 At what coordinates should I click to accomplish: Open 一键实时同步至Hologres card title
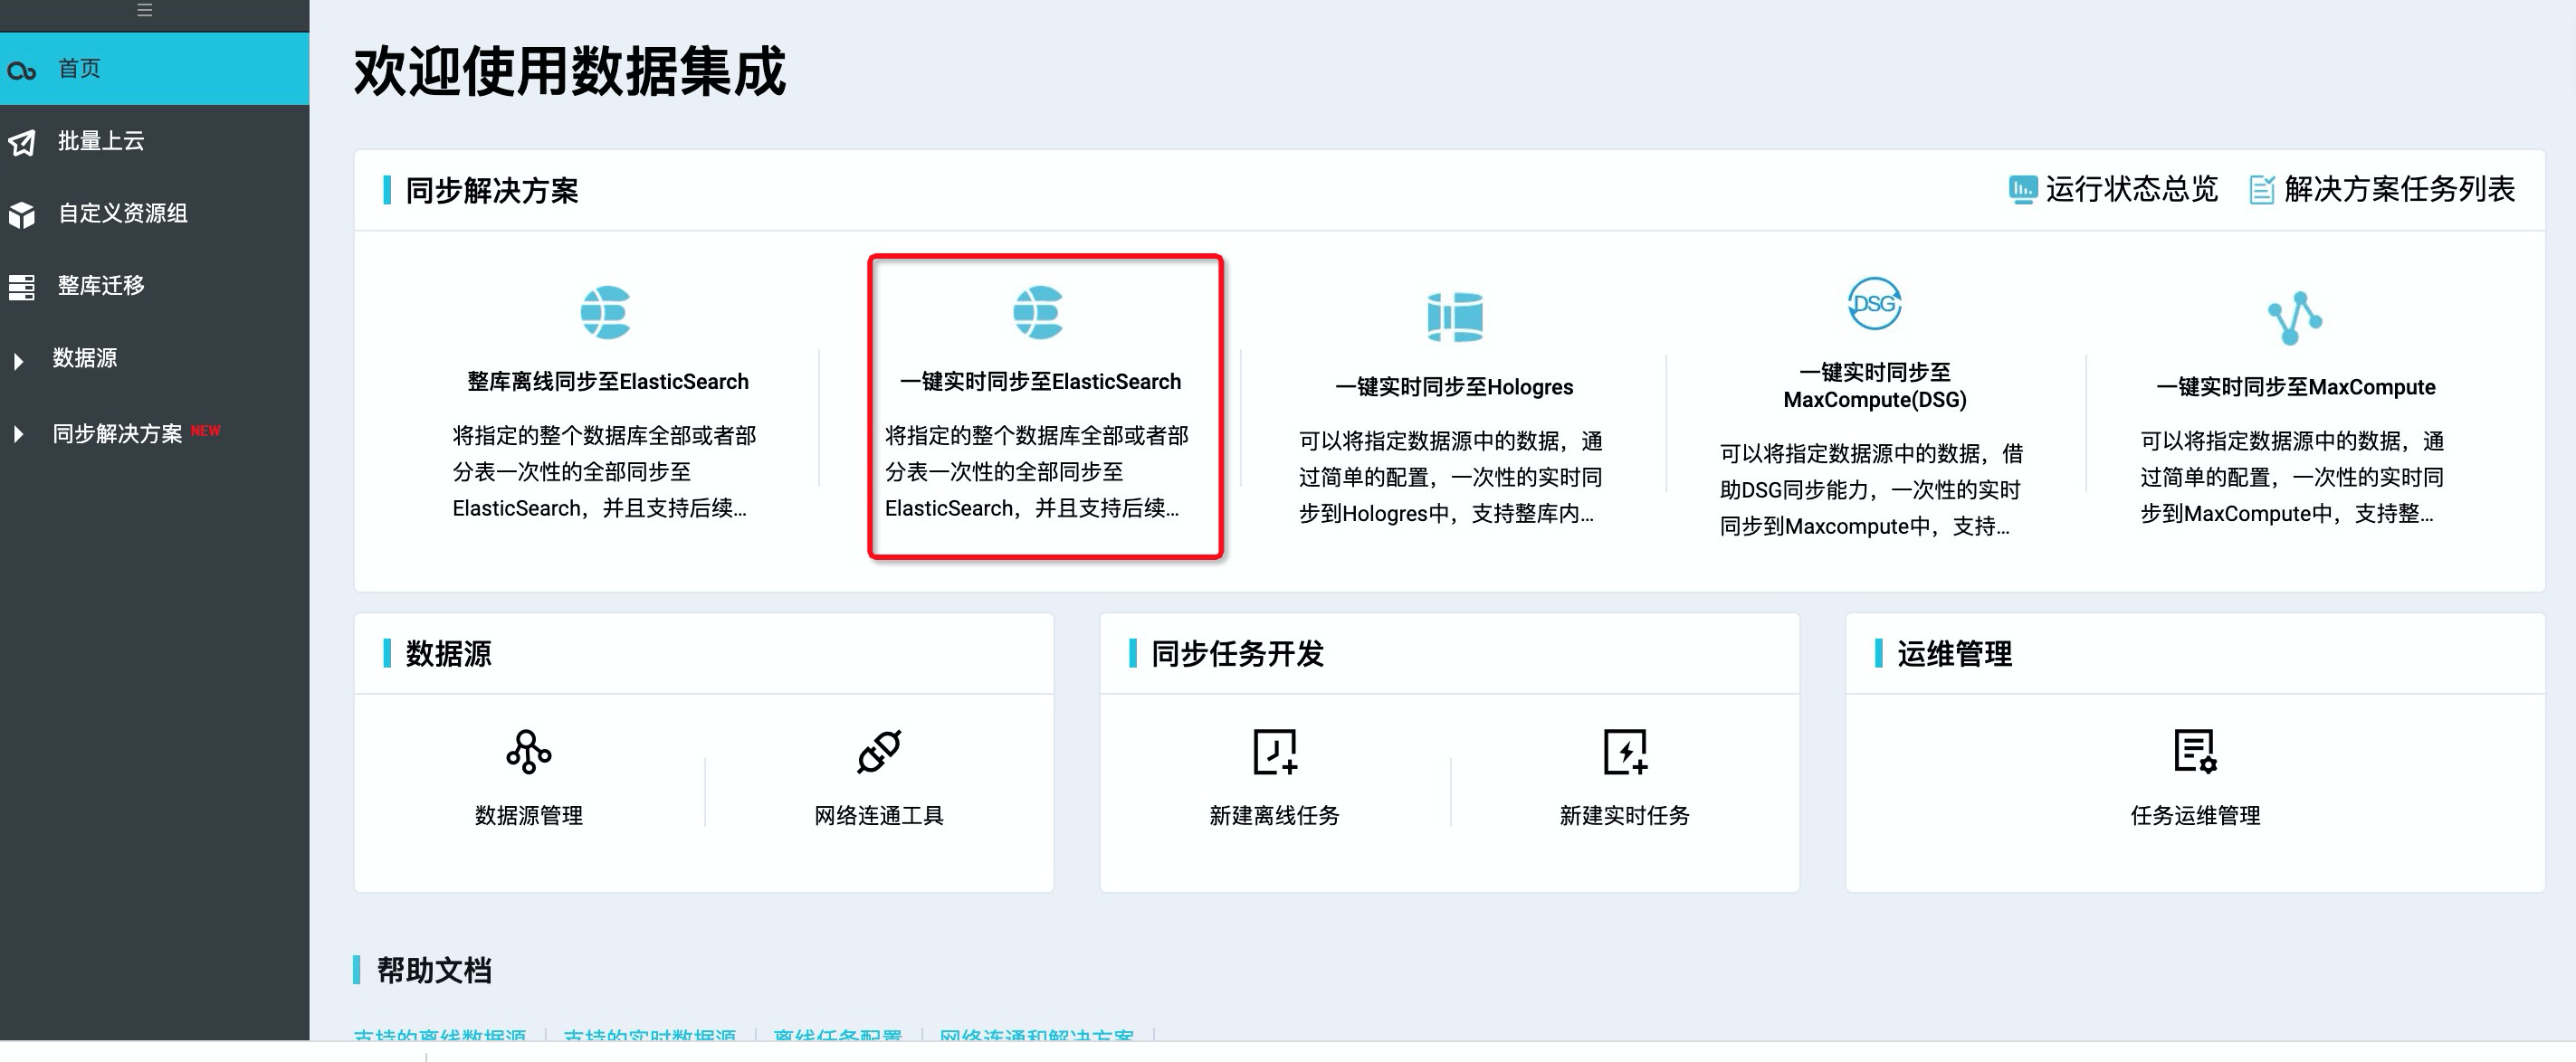point(1454,386)
